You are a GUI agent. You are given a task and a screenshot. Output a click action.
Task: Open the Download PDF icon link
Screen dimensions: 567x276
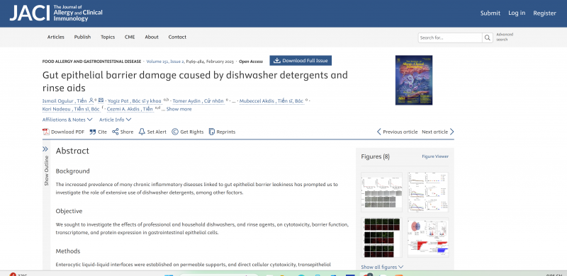(x=46, y=132)
